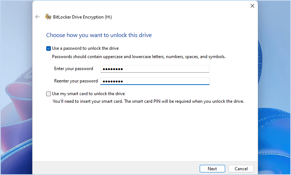This screenshot has width=291, height=175.
Task: Click the BitLocker key-and-lock icon
Action: point(48,17)
